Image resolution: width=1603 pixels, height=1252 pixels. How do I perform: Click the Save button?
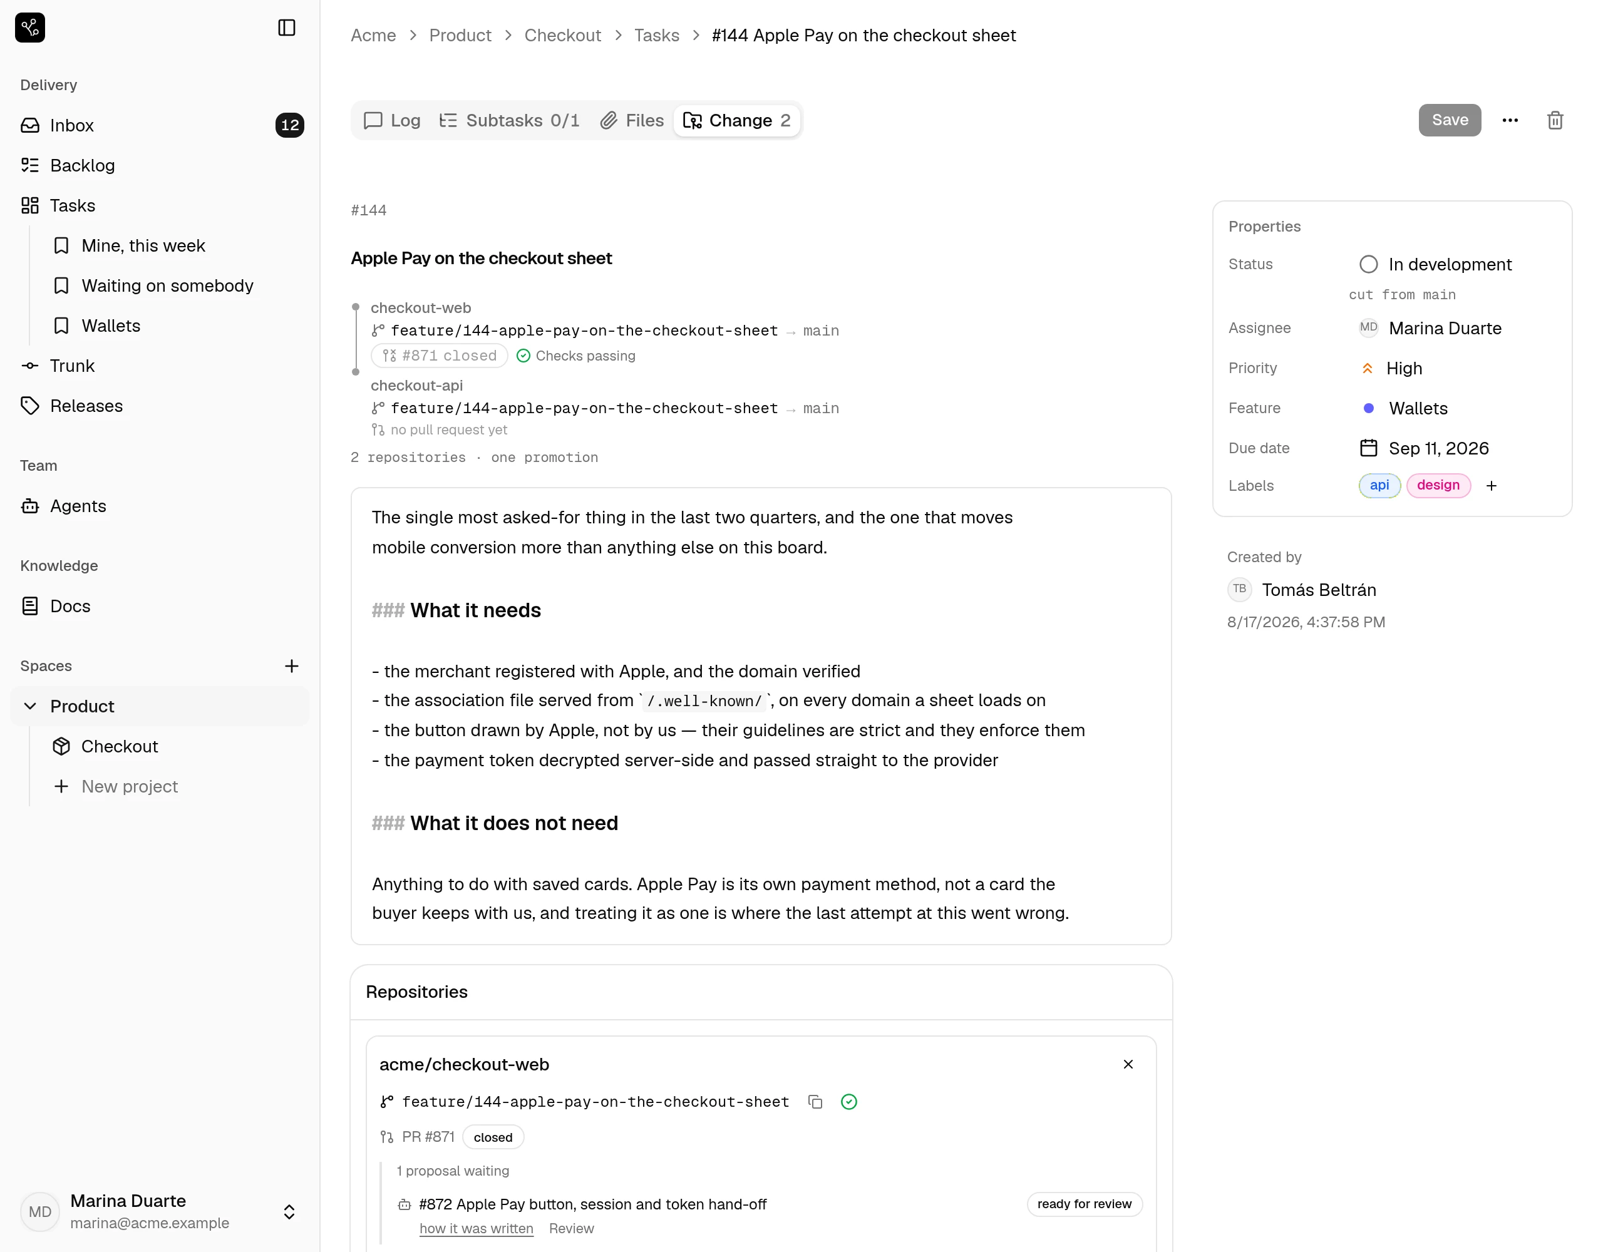[1450, 120]
